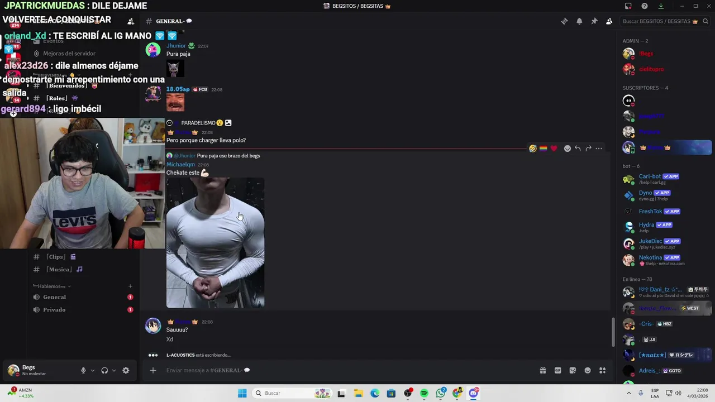
Task: Open the cat sticker under Pura paja
Action: click(175, 68)
